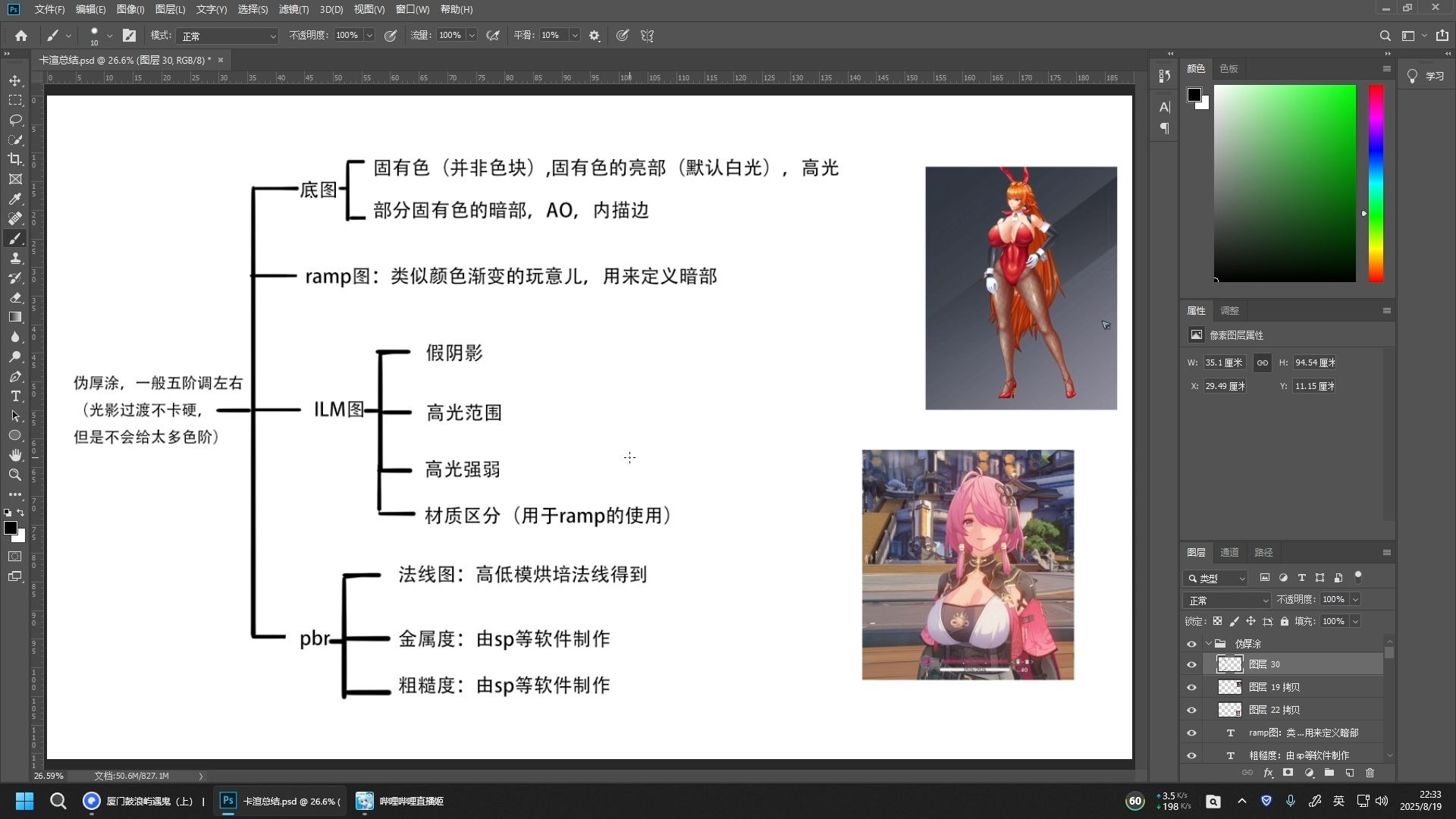Hide layer 图层 19 拷贝
Image resolution: width=1456 pixels, height=819 pixels.
coord(1191,687)
